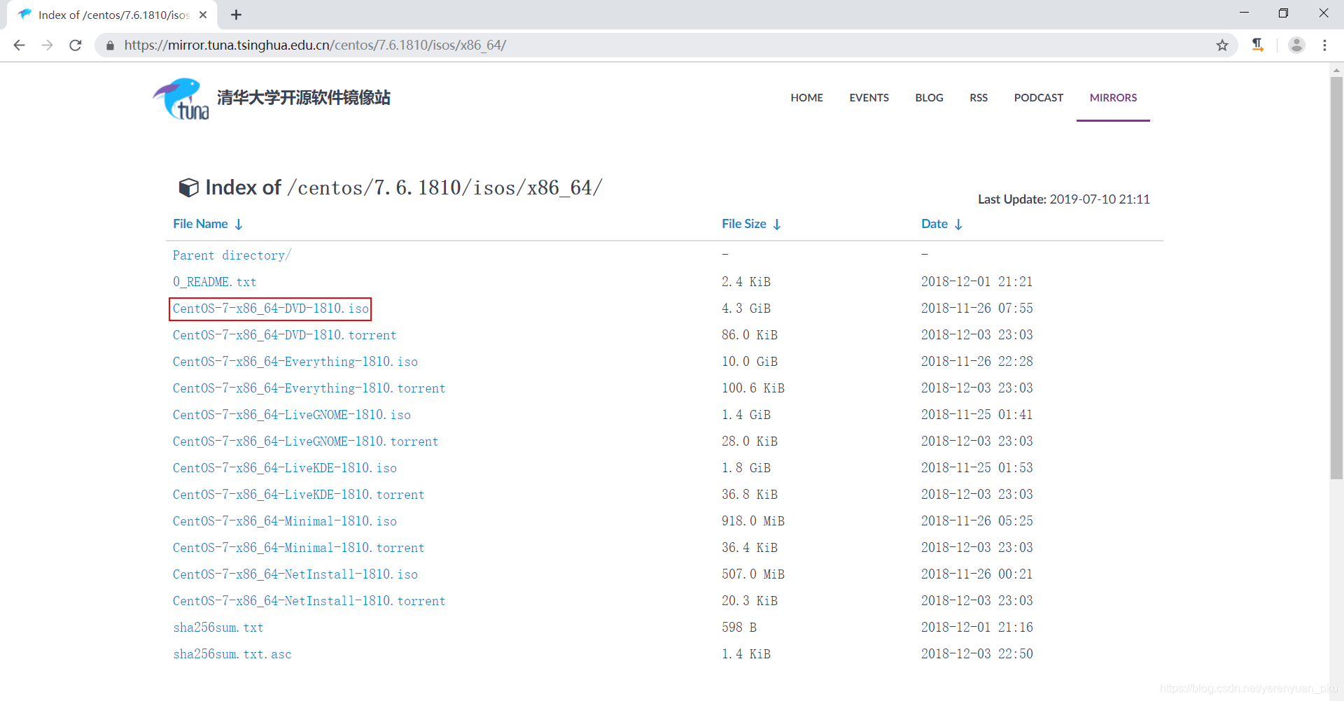This screenshot has height=701, width=1344.
Task: Open the RSS nav item
Action: point(979,98)
